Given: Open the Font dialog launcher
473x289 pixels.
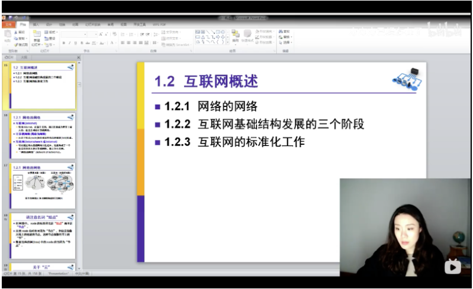Looking at the screenshot, I should tap(116, 51).
